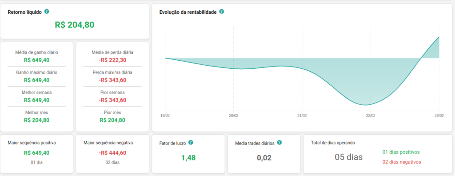The image size is (455, 176).
Task: Click help icon next to Media trades diários
Action: 279,143
